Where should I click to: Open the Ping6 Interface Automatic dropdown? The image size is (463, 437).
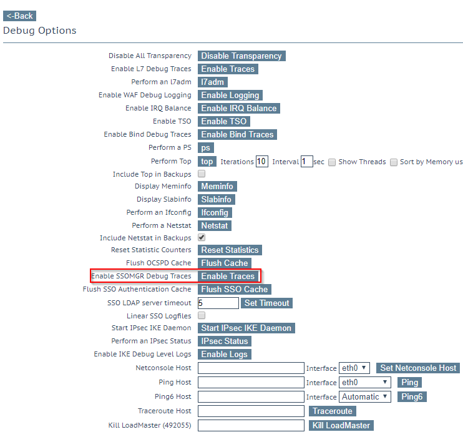click(364, 397)
